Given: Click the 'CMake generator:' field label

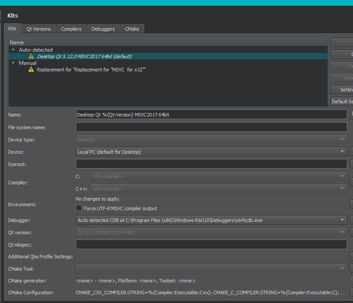Looking at the screenshot, I should pyautogui.click(x=27, y=281).
